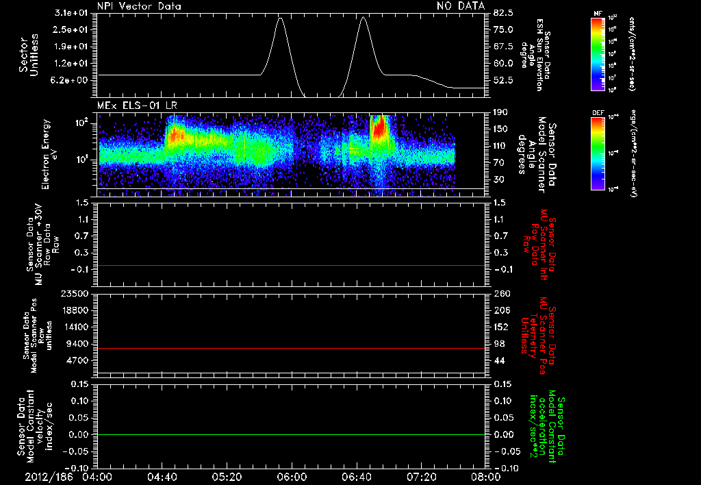
Task: Select the 'NPI Vector Data' panel title
Action: pyautogui.click(x=139, y=6)
